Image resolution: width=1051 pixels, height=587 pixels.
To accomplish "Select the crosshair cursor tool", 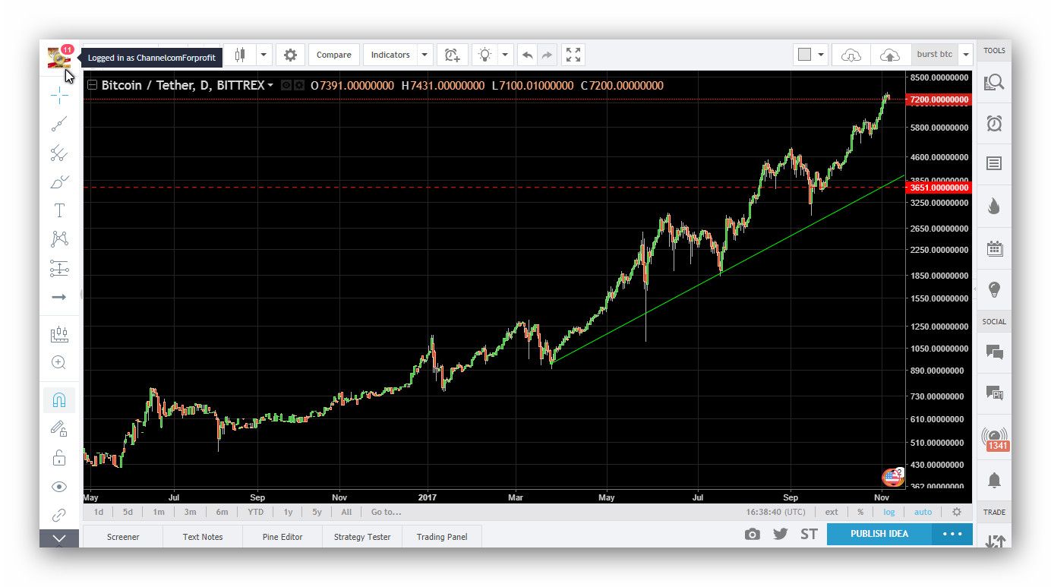I will click(59, 95).
